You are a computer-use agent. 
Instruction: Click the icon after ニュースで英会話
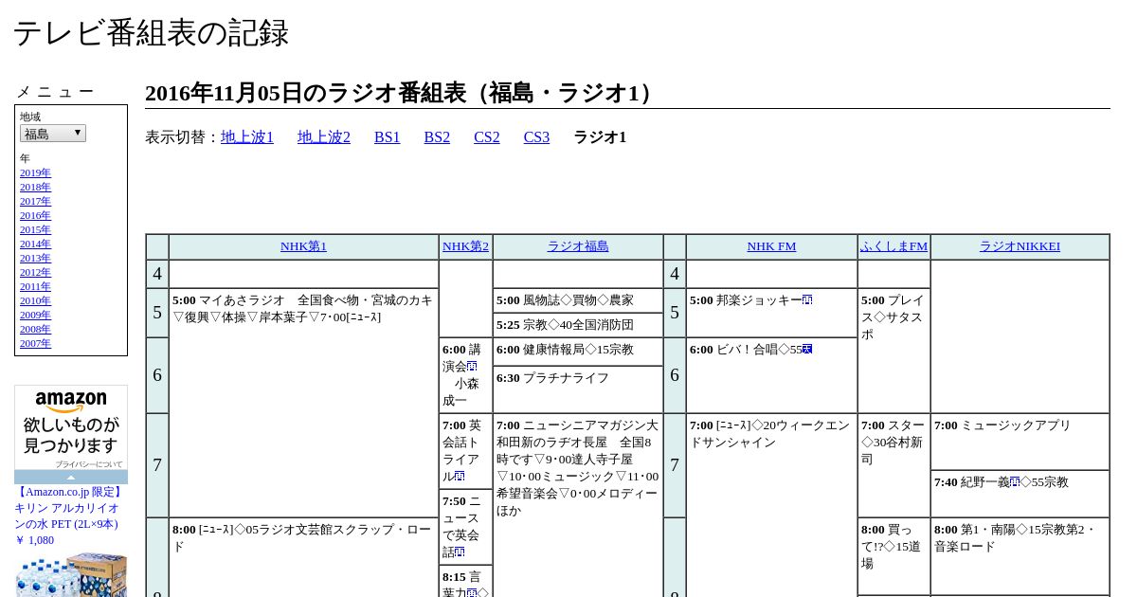coord(460,552)
